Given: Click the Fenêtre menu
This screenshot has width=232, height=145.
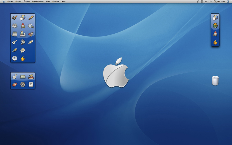Looking at the screenshot, I should coord(56,1).
